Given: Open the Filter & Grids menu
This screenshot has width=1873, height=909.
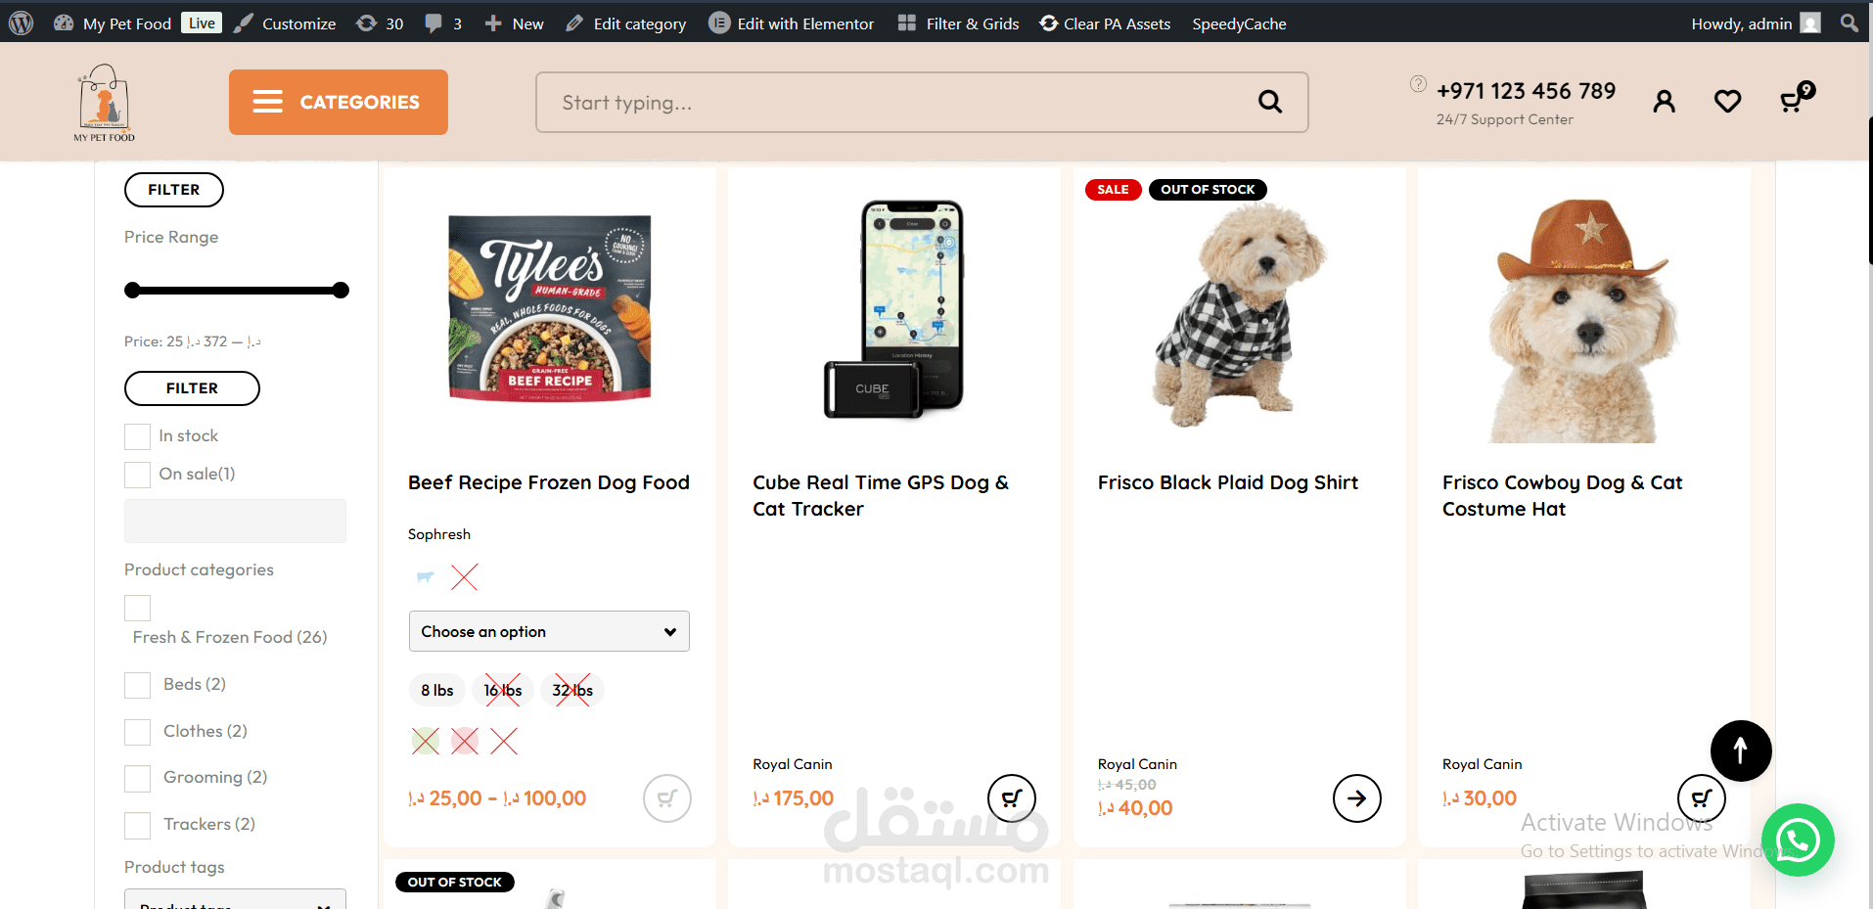Looking at the screenshot, I should 959,23.
